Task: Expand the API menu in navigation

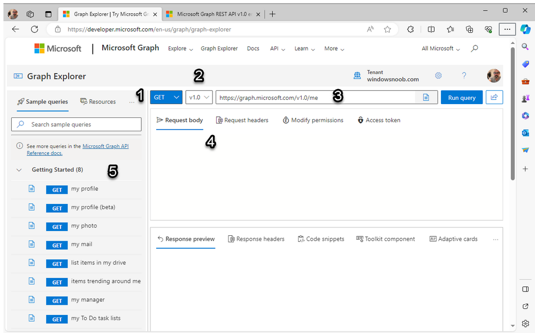Action: coord(277,49)
